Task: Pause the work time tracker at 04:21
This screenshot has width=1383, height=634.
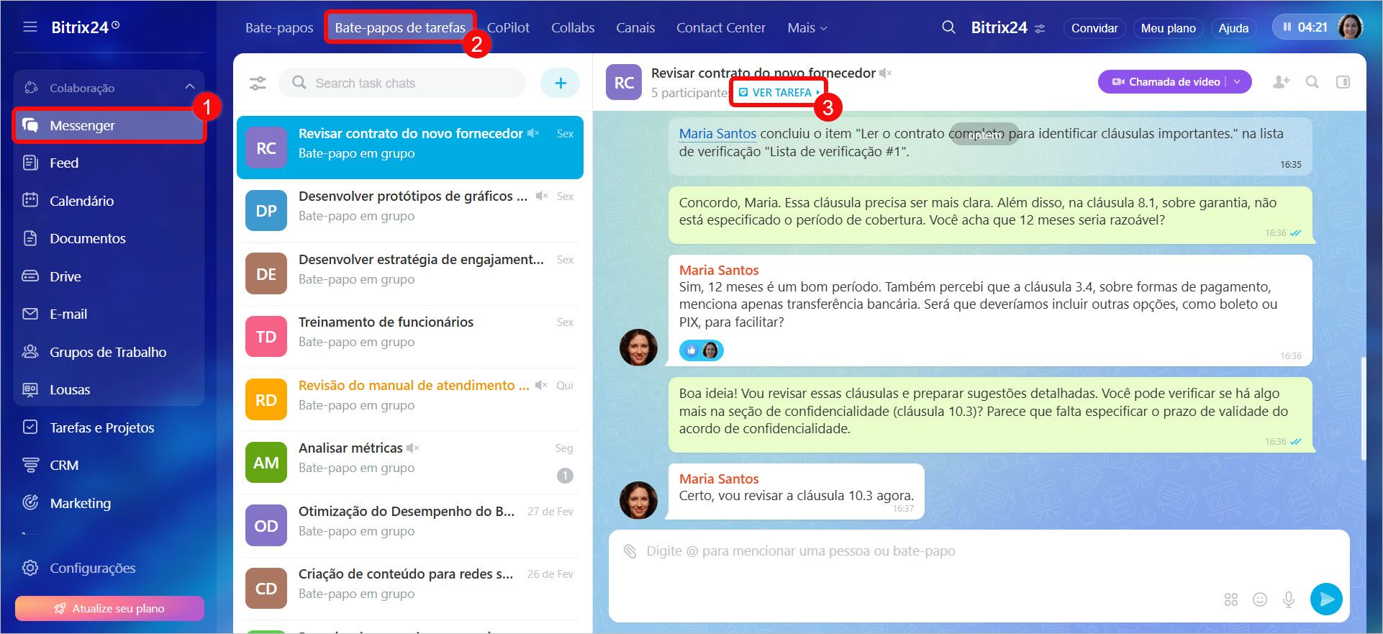Action: 1287,27
